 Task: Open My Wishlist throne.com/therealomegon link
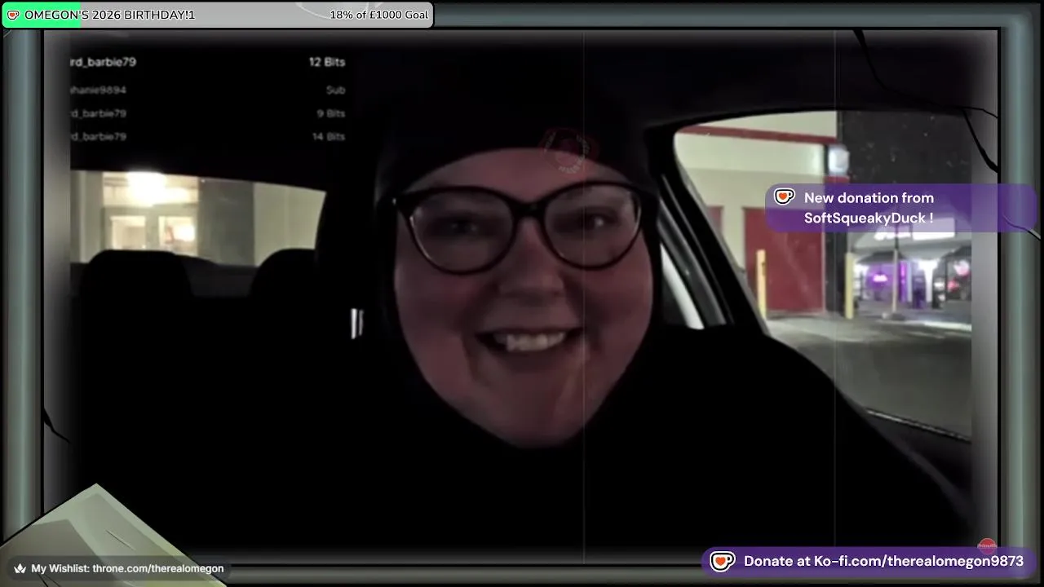(127, 568)
